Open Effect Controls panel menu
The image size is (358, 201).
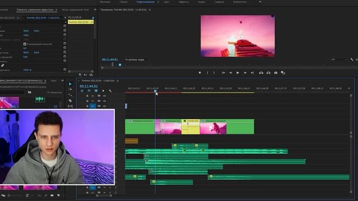(x=56, y=10)
